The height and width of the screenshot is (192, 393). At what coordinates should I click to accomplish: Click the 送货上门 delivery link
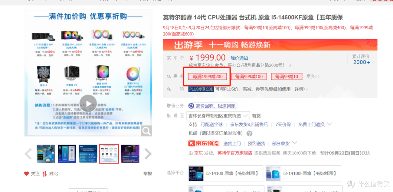click(232, 144)
